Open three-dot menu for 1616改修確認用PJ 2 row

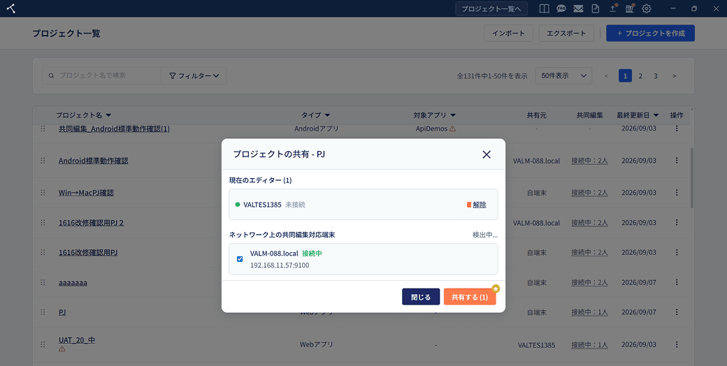coord(677,222)
